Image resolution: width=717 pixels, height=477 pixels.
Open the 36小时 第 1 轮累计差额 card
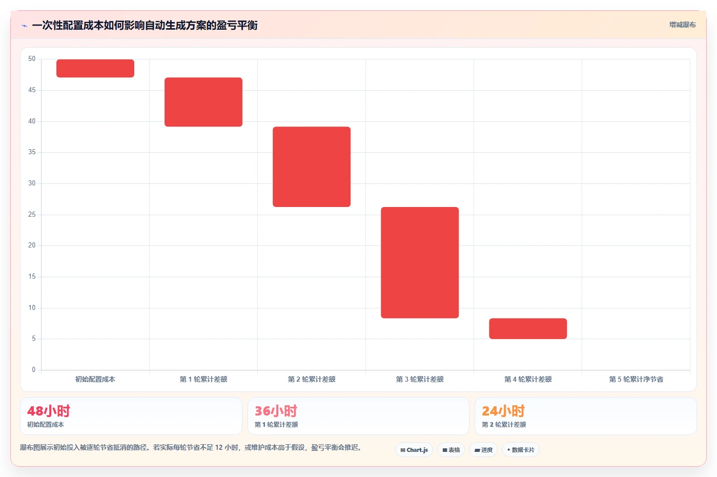tap(358, 416)
